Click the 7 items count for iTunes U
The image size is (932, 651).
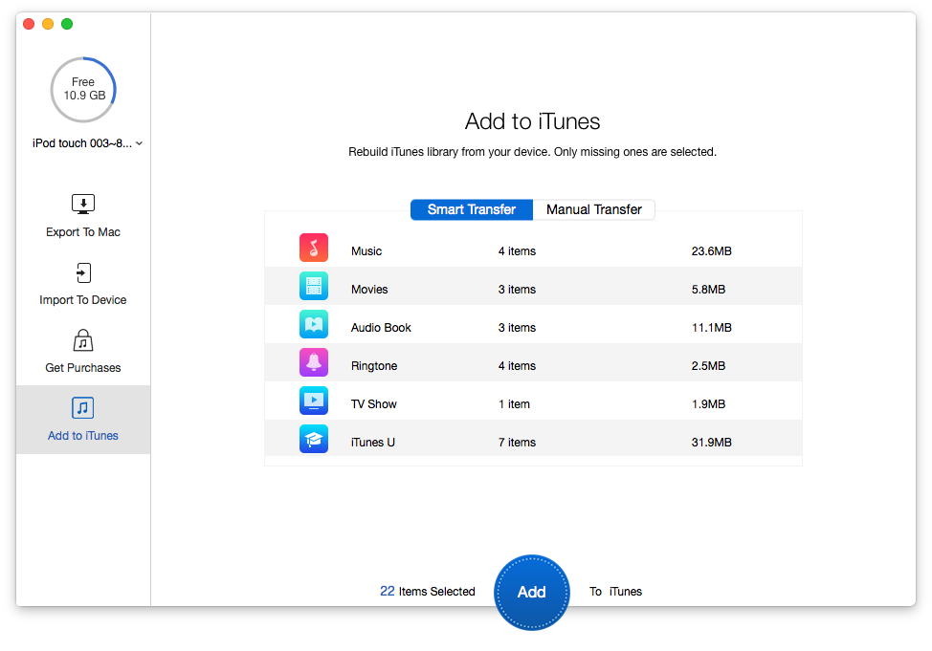coord(517,443)
